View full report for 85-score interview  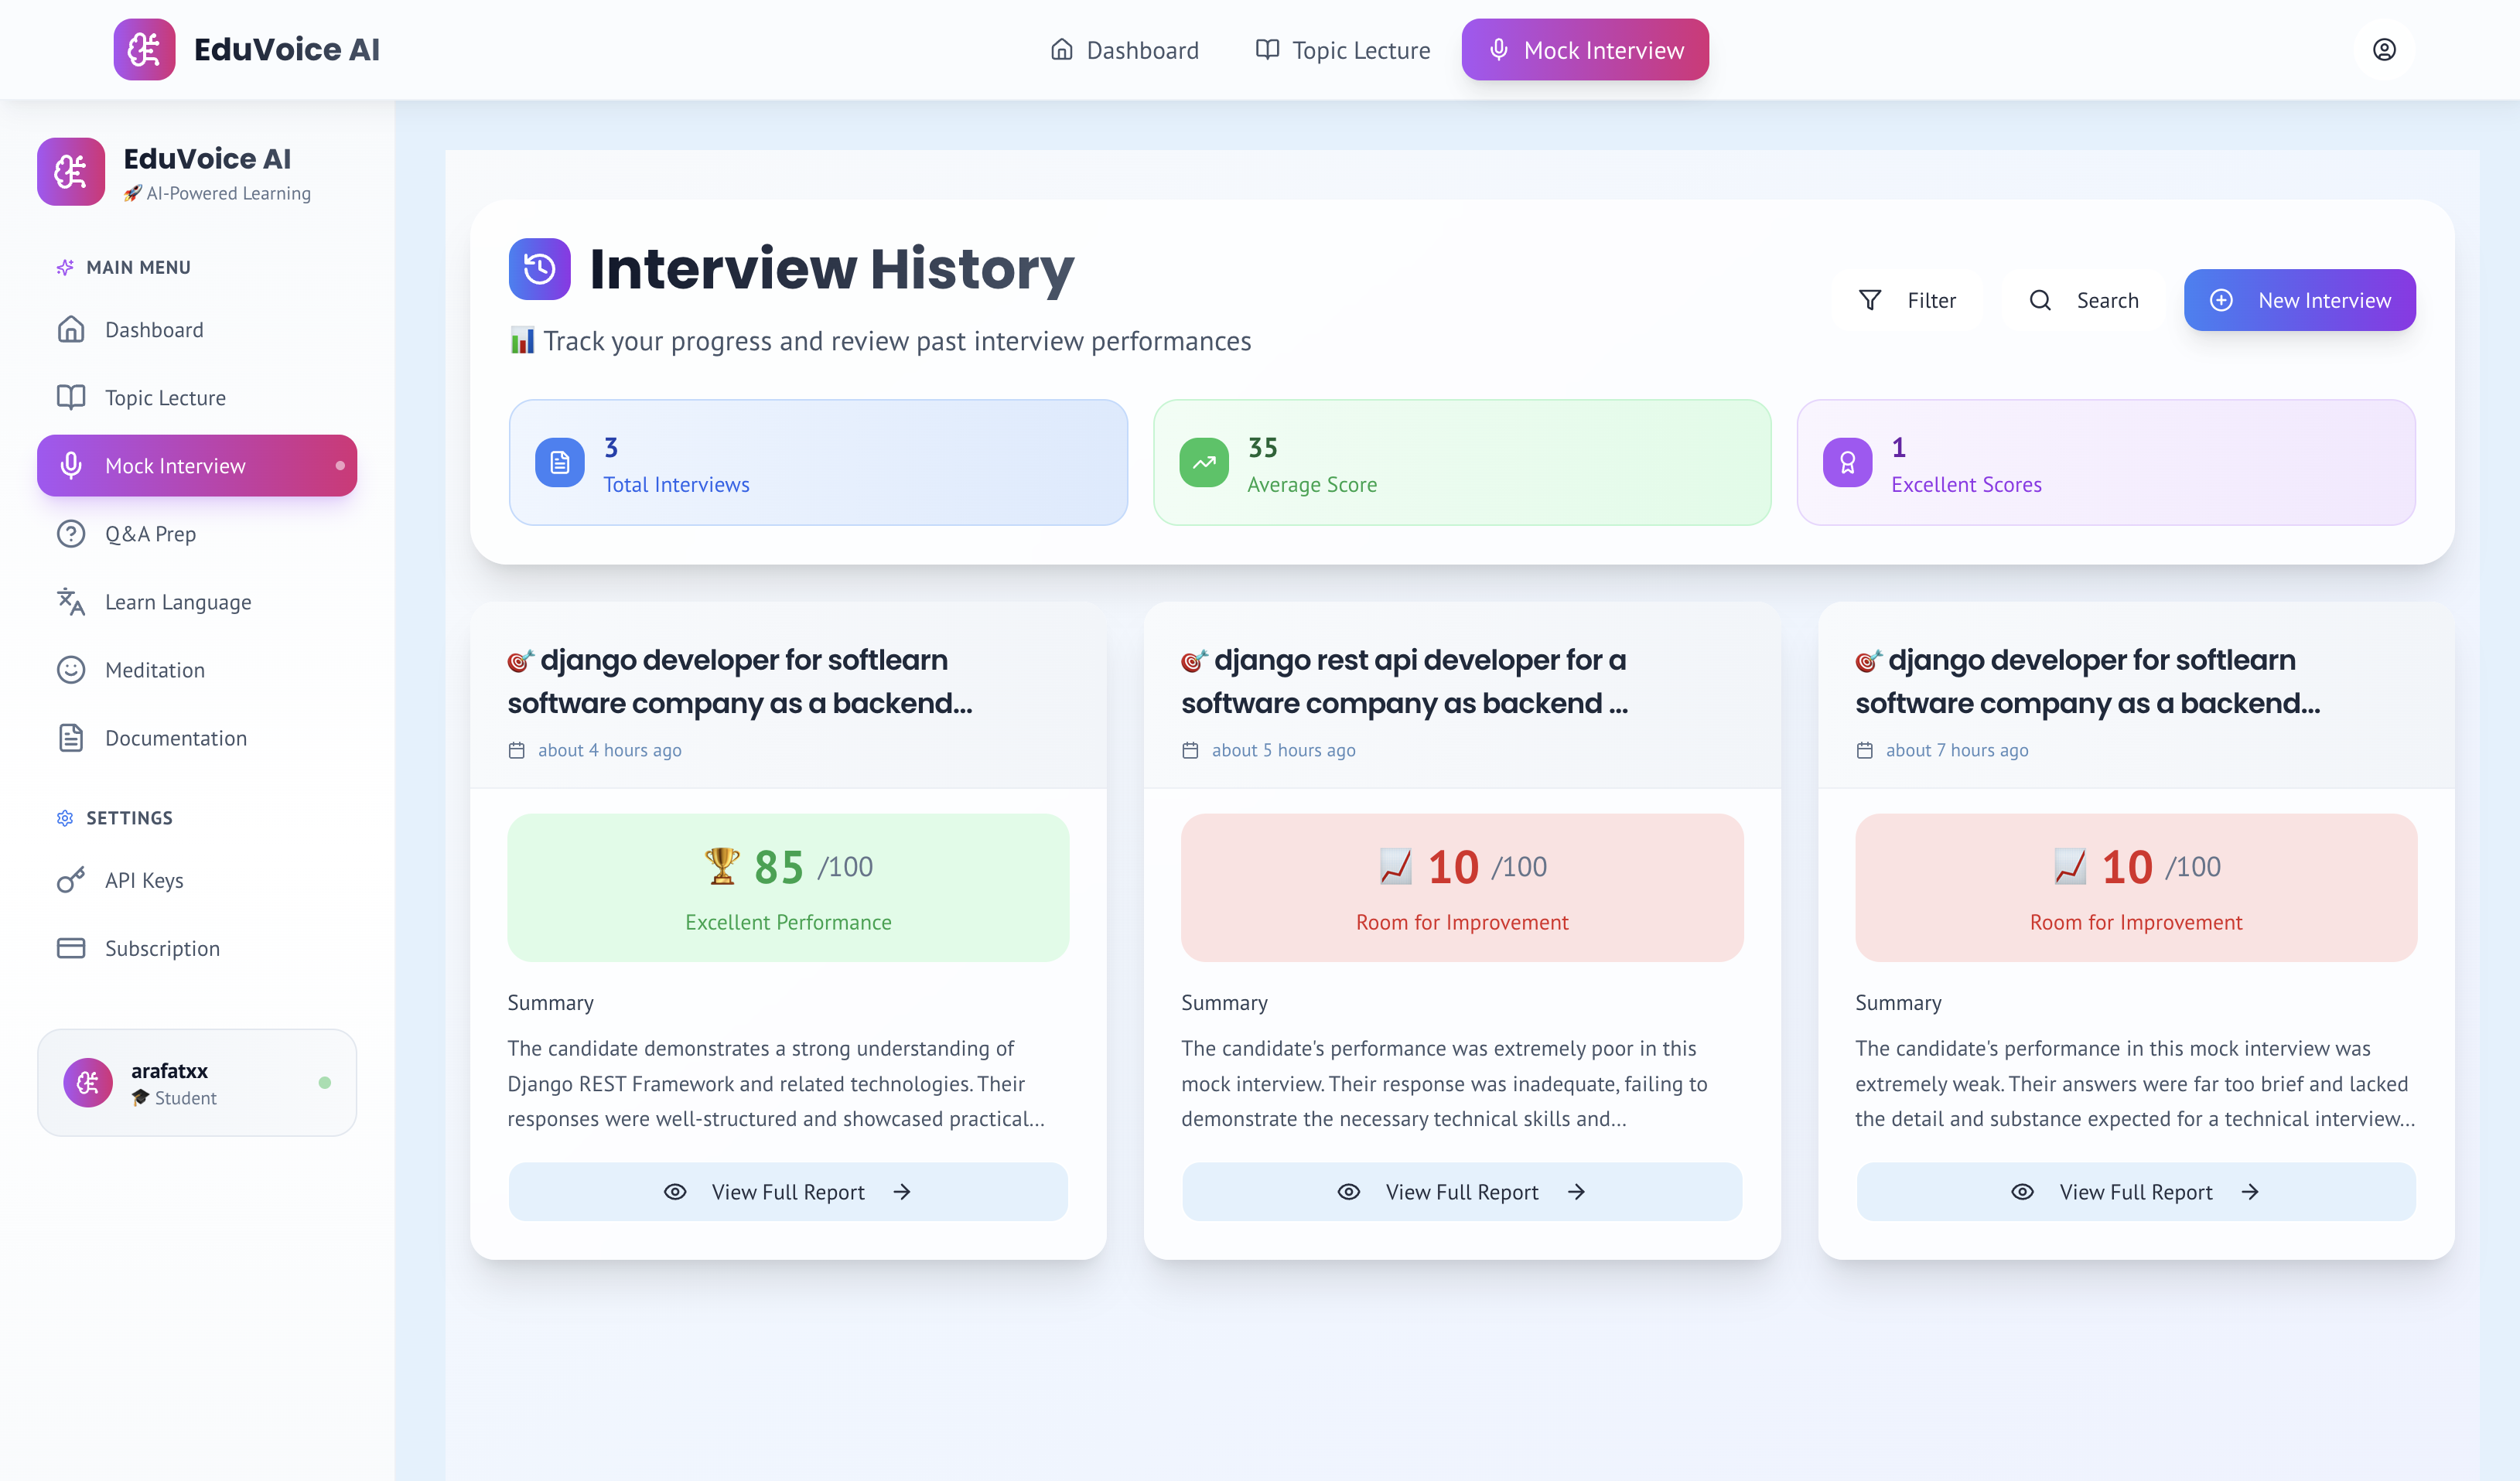pyautogui.click(x=788, y=1191)
